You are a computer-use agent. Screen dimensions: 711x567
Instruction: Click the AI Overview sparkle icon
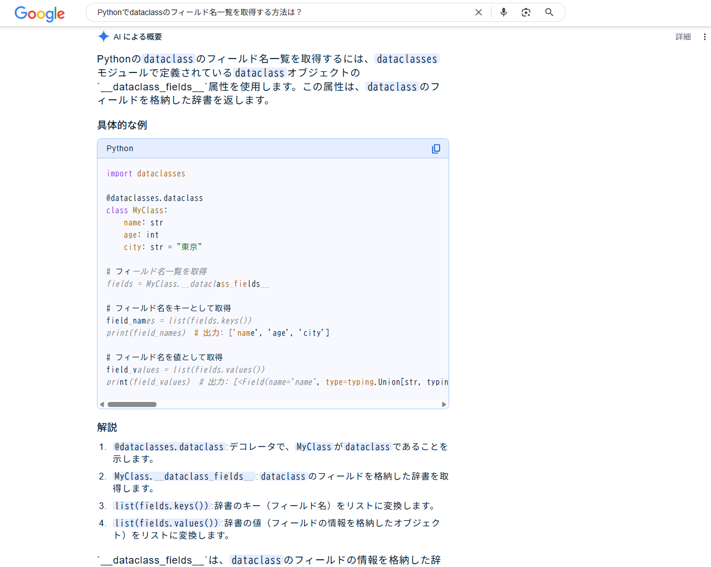(103, 36)
